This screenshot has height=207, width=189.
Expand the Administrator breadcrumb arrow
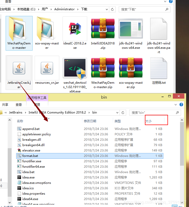tap(78, 9)
